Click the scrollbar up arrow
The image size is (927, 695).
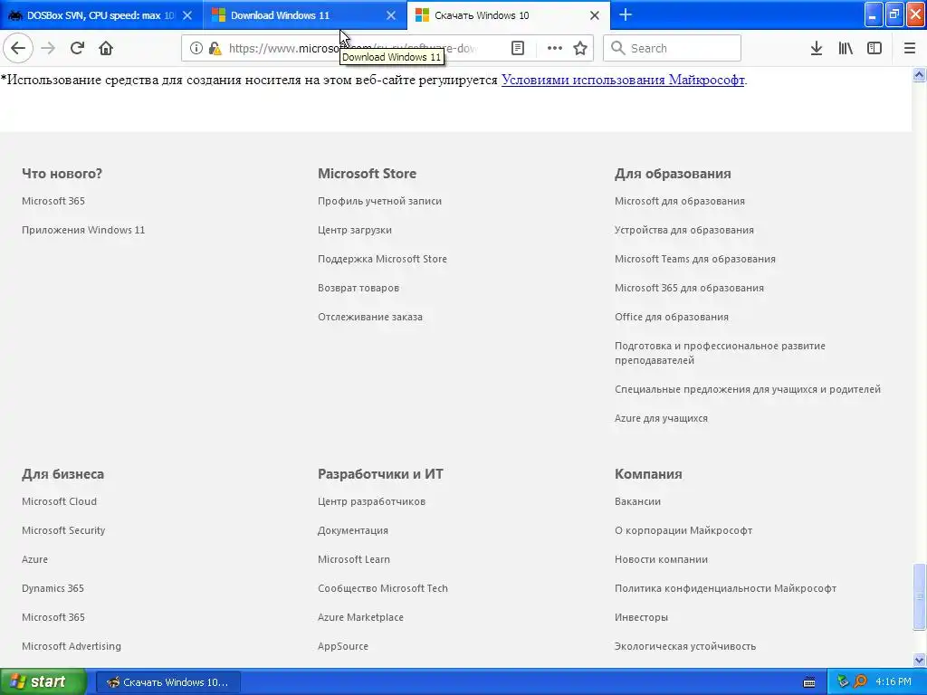(x=920, y=74)
